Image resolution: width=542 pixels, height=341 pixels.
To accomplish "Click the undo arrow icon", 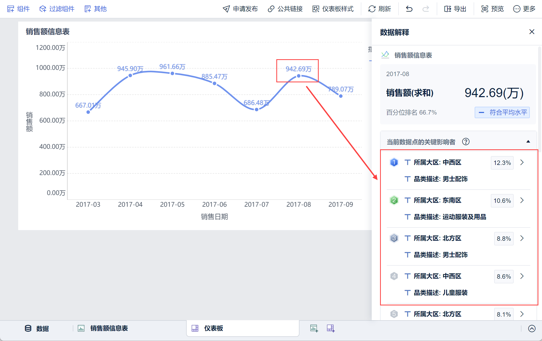I will pos(409,9).
